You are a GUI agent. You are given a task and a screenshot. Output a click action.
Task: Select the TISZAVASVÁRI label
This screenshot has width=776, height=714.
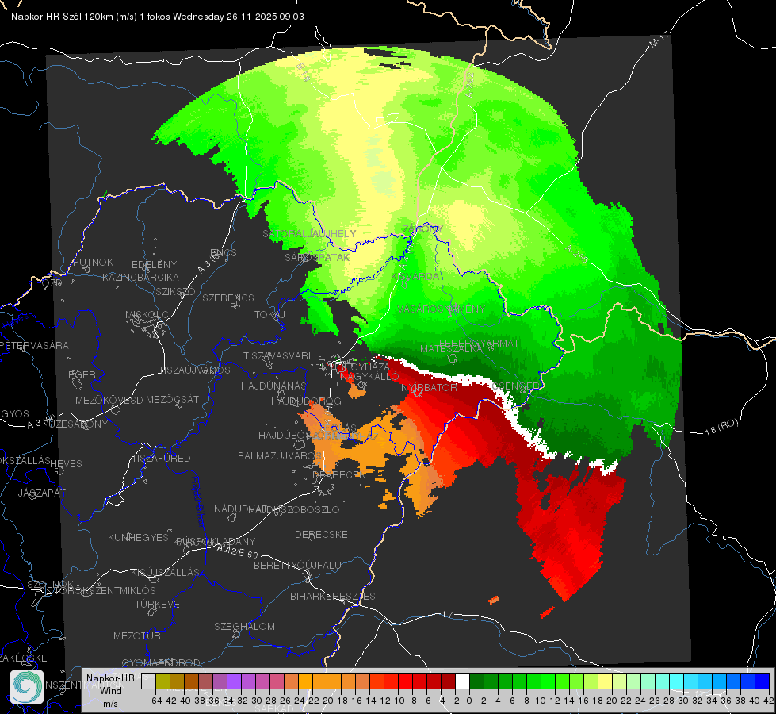coord(277,355)
